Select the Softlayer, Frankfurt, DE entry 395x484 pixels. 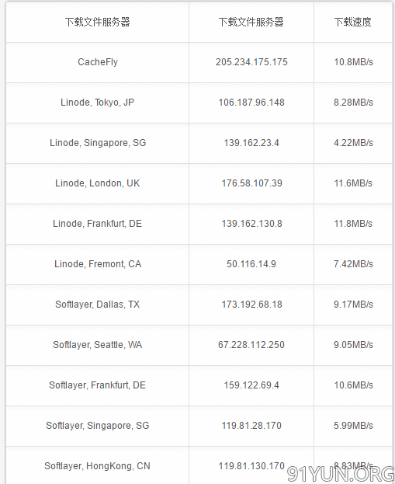[98, 385]
